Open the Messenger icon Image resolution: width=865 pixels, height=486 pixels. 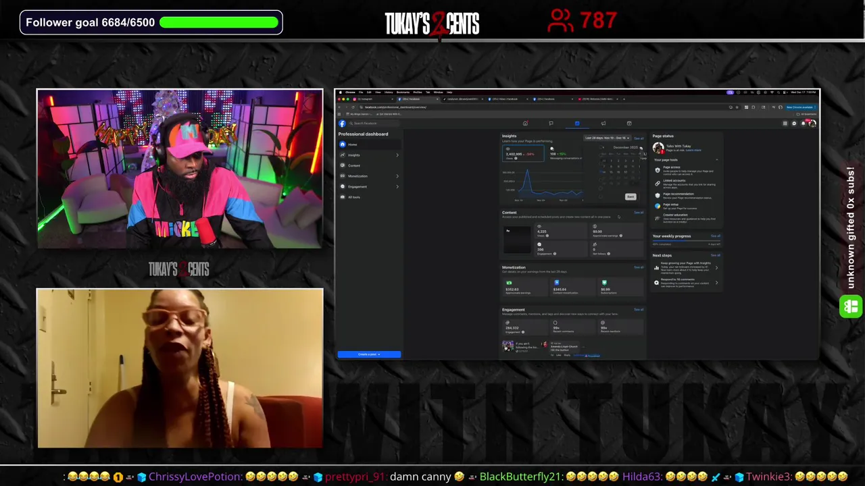794,124
